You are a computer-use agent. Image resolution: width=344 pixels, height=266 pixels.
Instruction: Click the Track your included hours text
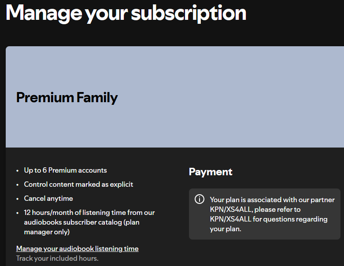(57, 259)
